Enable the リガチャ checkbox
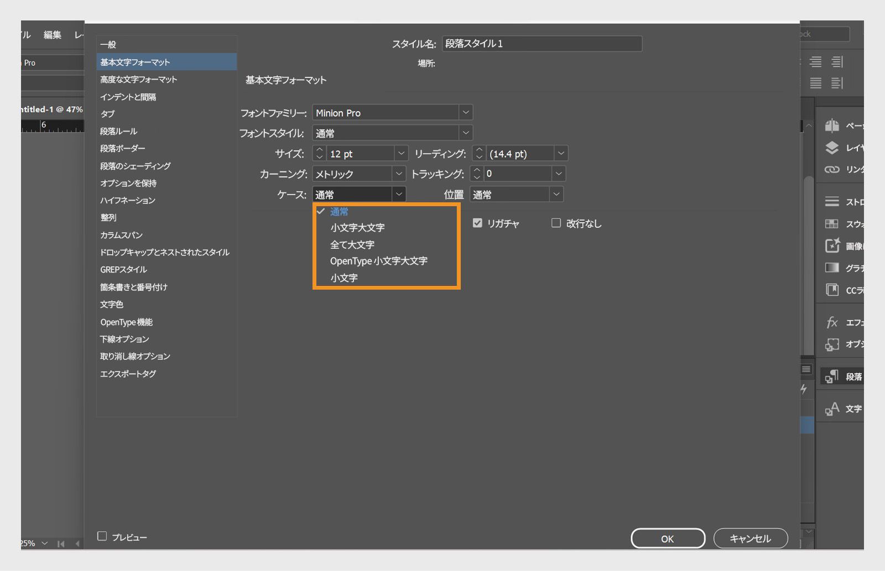885x571 pixels. [477, 223]
